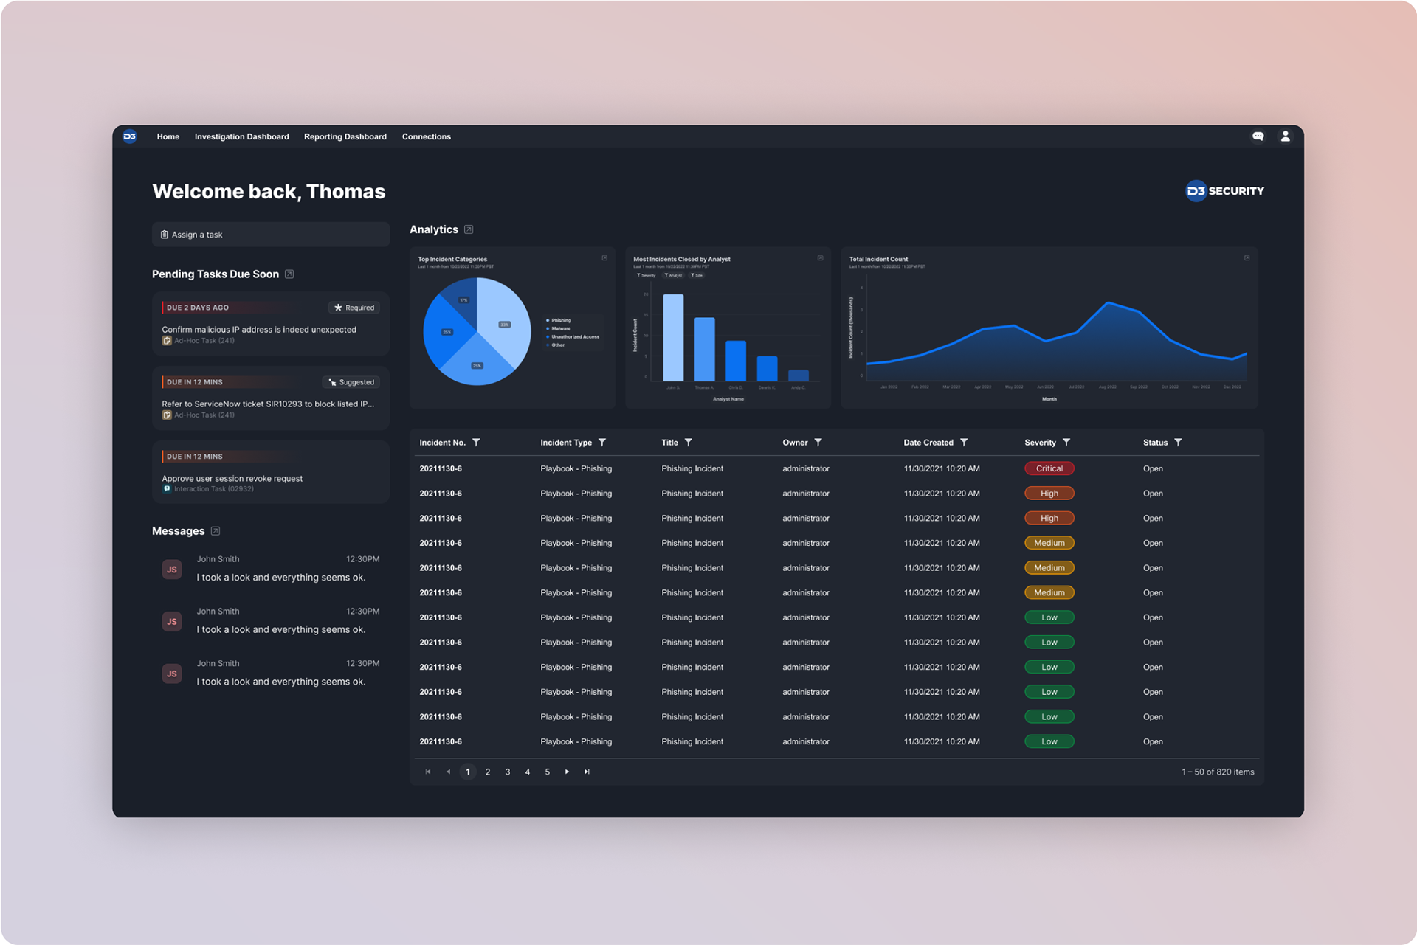Viewport: 1417px width, 945px height.
Task: Expand the Total Incident Count chart icon
Action: point(1247,258)
